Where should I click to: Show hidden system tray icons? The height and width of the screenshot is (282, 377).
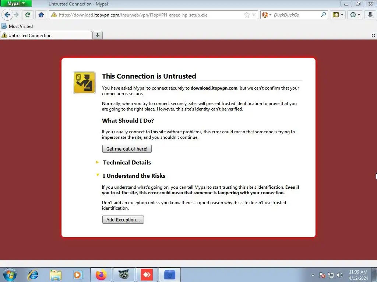point(313,275)
